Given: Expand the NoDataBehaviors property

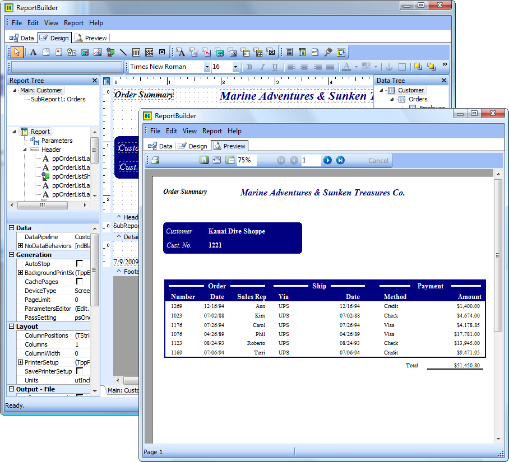Looking at the screenshot, I should tap(20, 246).
